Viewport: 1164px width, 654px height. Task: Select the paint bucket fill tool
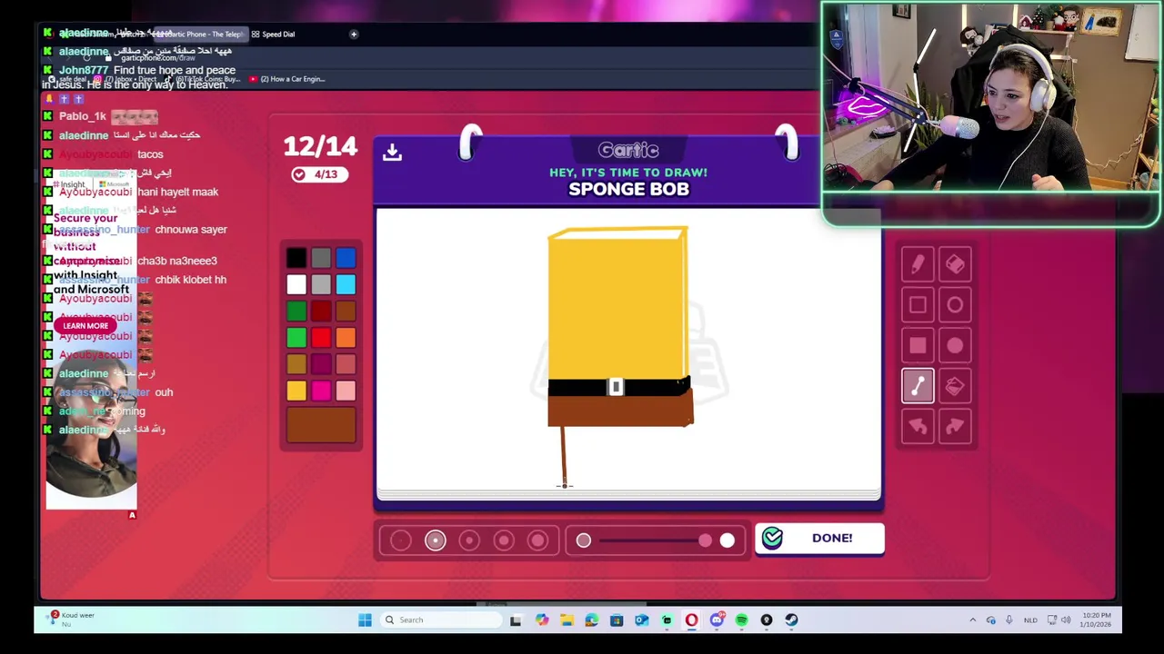(x=955, y=386)
